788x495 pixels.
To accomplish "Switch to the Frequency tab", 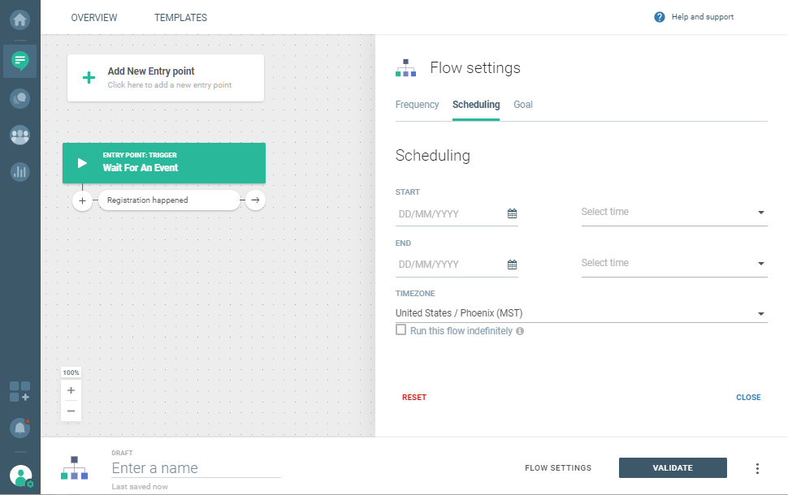I will point(417,105).
